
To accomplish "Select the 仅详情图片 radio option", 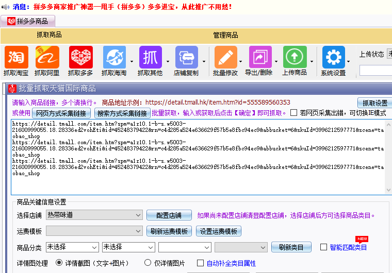I will (x=148, y=263).
